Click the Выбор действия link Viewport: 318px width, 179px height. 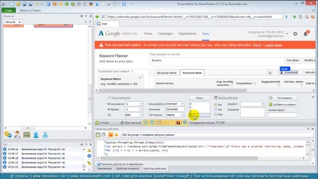(x=228, y=98)
